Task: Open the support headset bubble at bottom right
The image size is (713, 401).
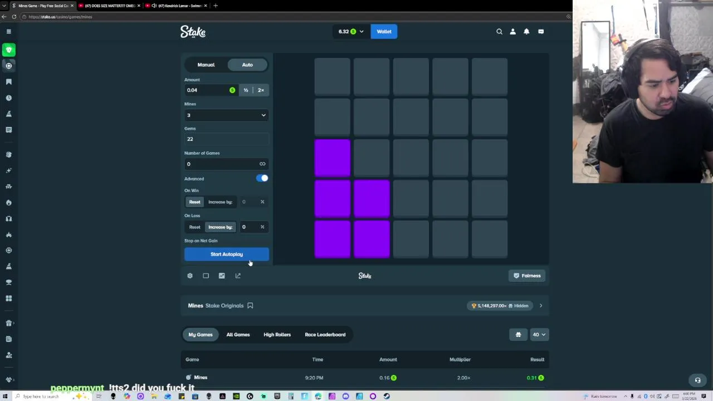Action: tap(697, 380)
